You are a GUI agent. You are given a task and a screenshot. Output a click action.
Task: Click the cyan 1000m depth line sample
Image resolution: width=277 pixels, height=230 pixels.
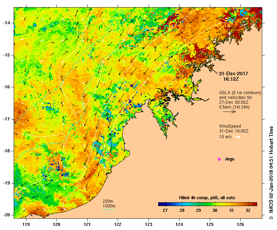point(109,210)
